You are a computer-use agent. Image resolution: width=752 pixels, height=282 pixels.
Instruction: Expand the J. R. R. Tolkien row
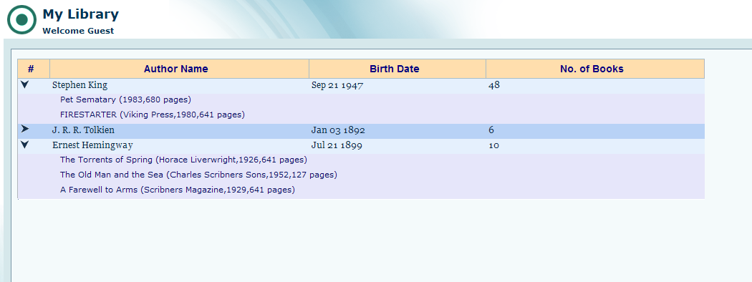(25, 129)
